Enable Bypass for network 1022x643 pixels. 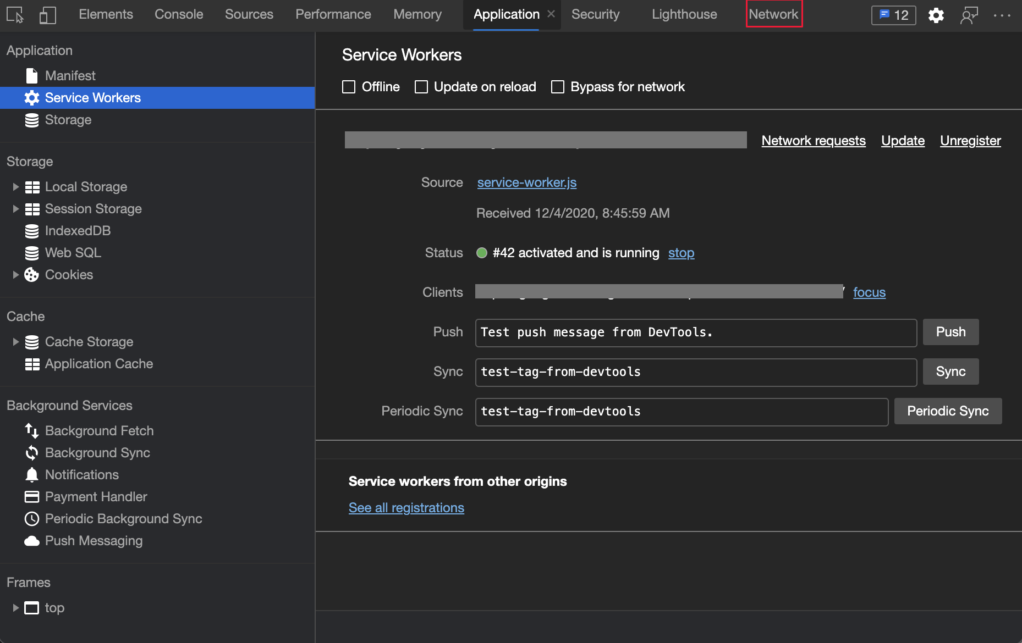point(558,87)
